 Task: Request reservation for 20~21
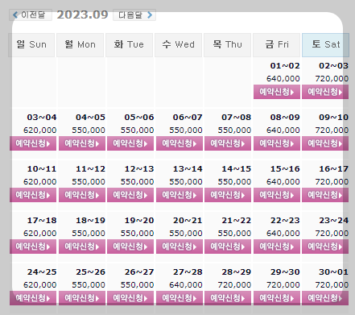click(x=180, y=247)
